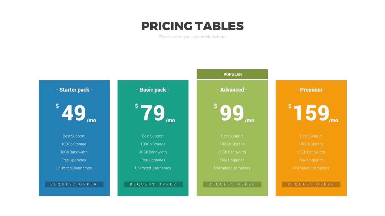Screen dimensions: 385x216
Task: Select the 159 price on the orange card
Action: click(311, 113)
